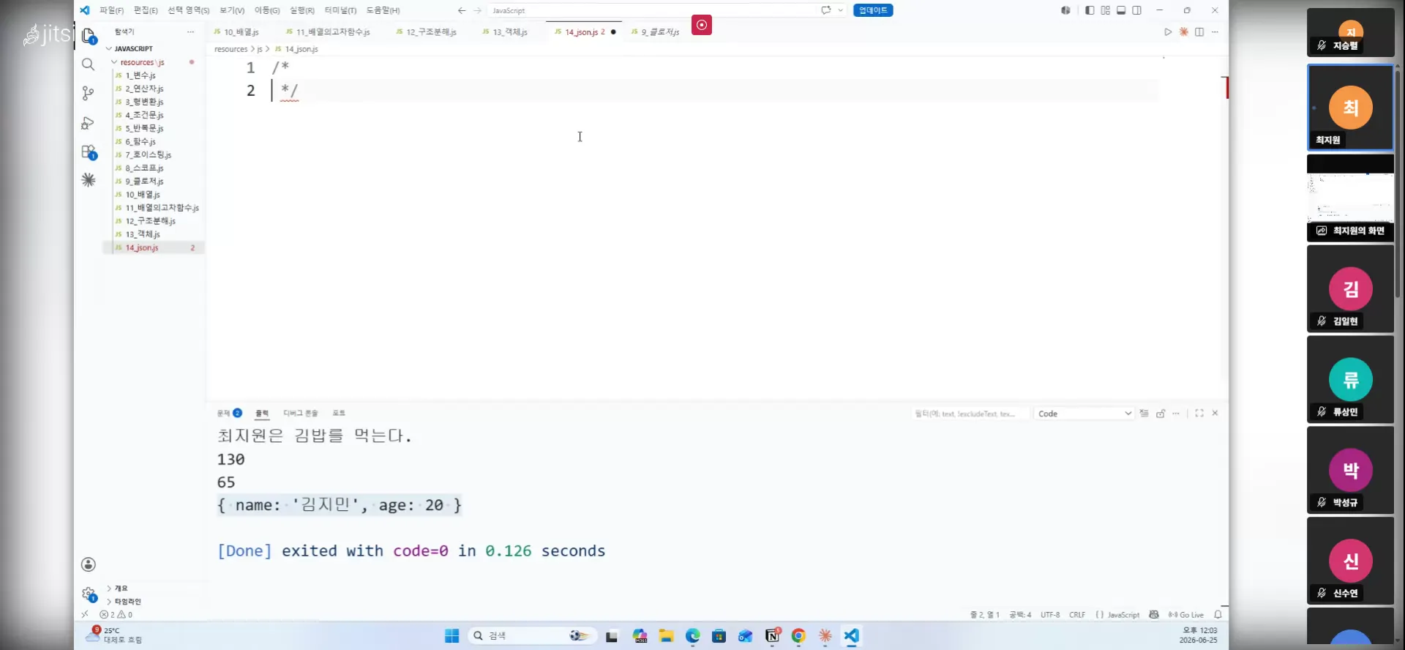Open the Source Control view
The height and width of the screenshot is (650, 1405).
tap(89, 94)
